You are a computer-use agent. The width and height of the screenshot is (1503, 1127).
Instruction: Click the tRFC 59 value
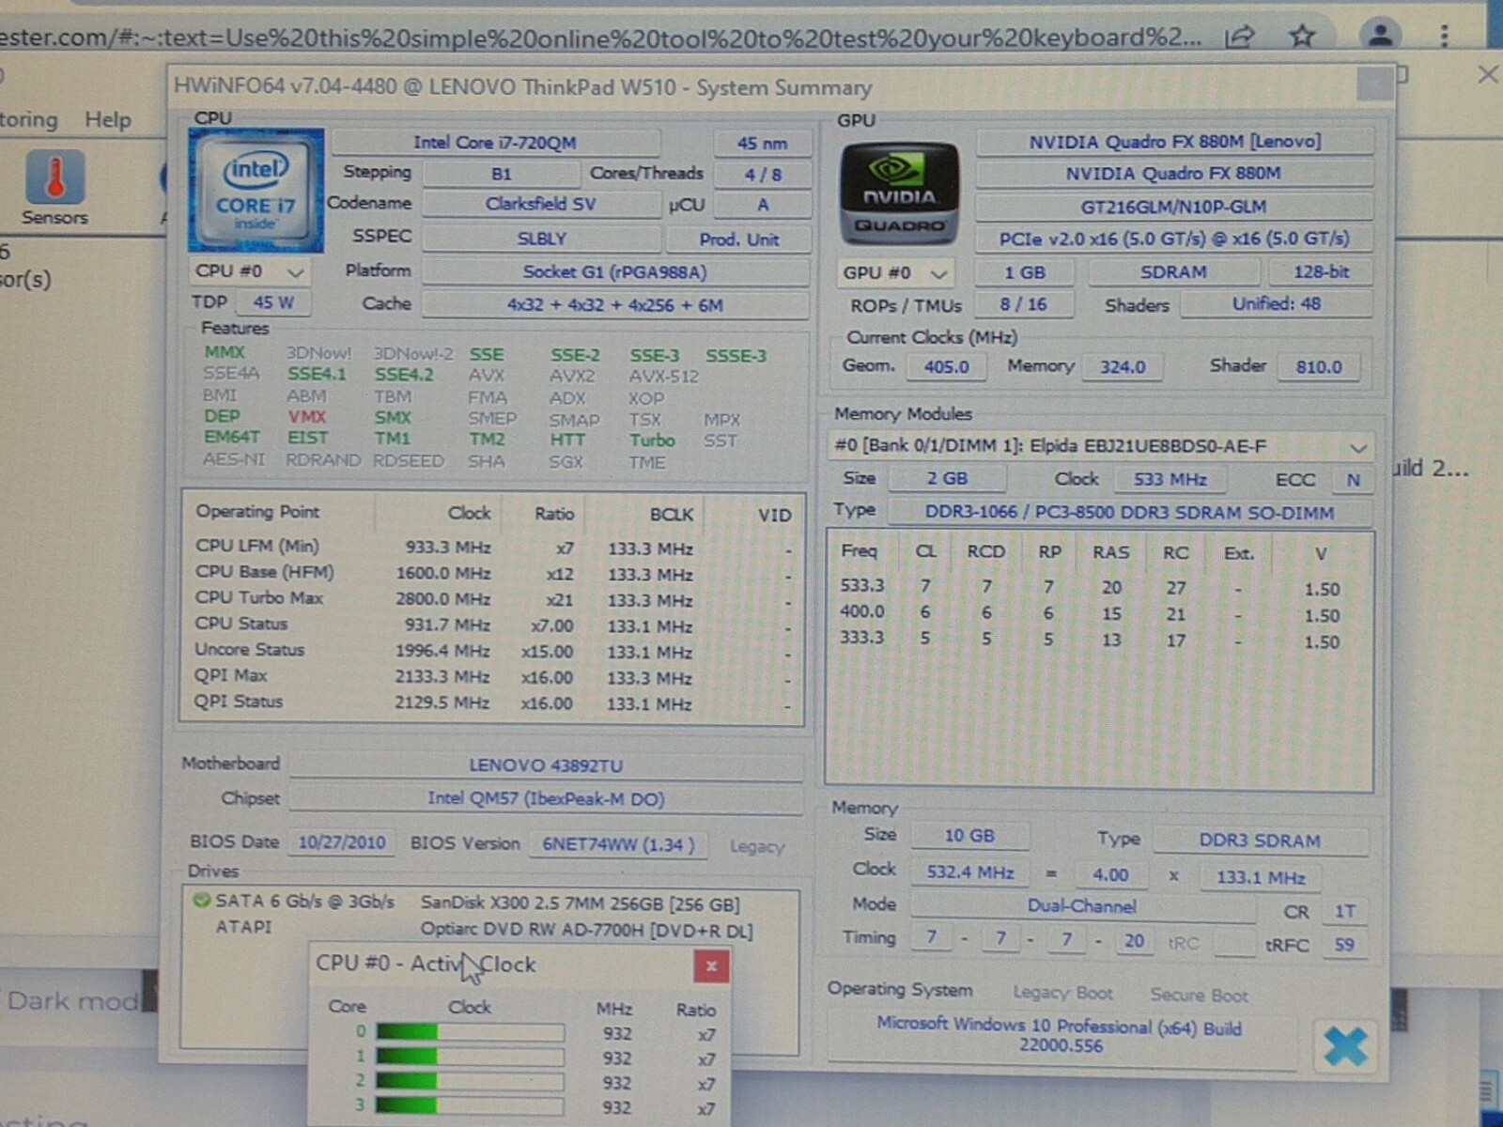tap(1344, 945)
